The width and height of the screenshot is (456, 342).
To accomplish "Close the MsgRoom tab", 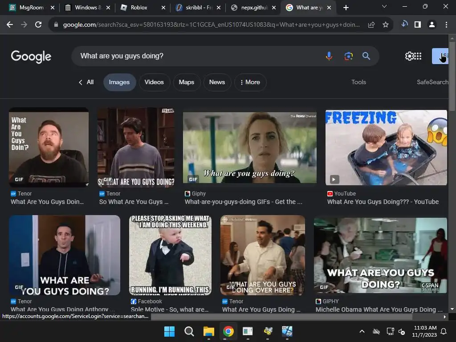I will [x=53, y=8].
